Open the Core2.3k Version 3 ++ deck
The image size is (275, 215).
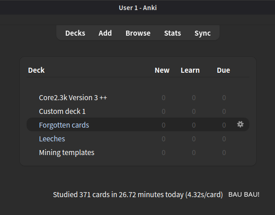[x=73, y=97]
